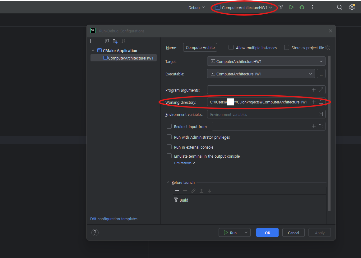The height and width of the screenshot is (258, 361).
Task: Run the project with green play icon
Action: pos(291,7)
